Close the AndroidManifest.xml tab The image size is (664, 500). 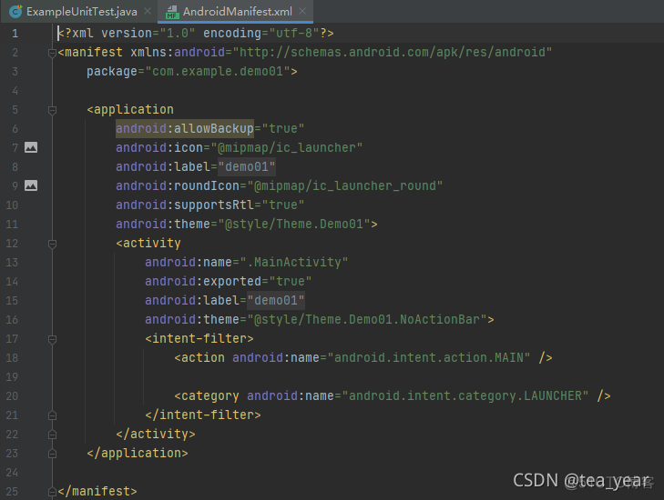click(x=302, y=12)
